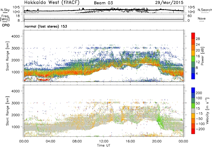Click the '18' frequency axis tick

tap(18, 16)
